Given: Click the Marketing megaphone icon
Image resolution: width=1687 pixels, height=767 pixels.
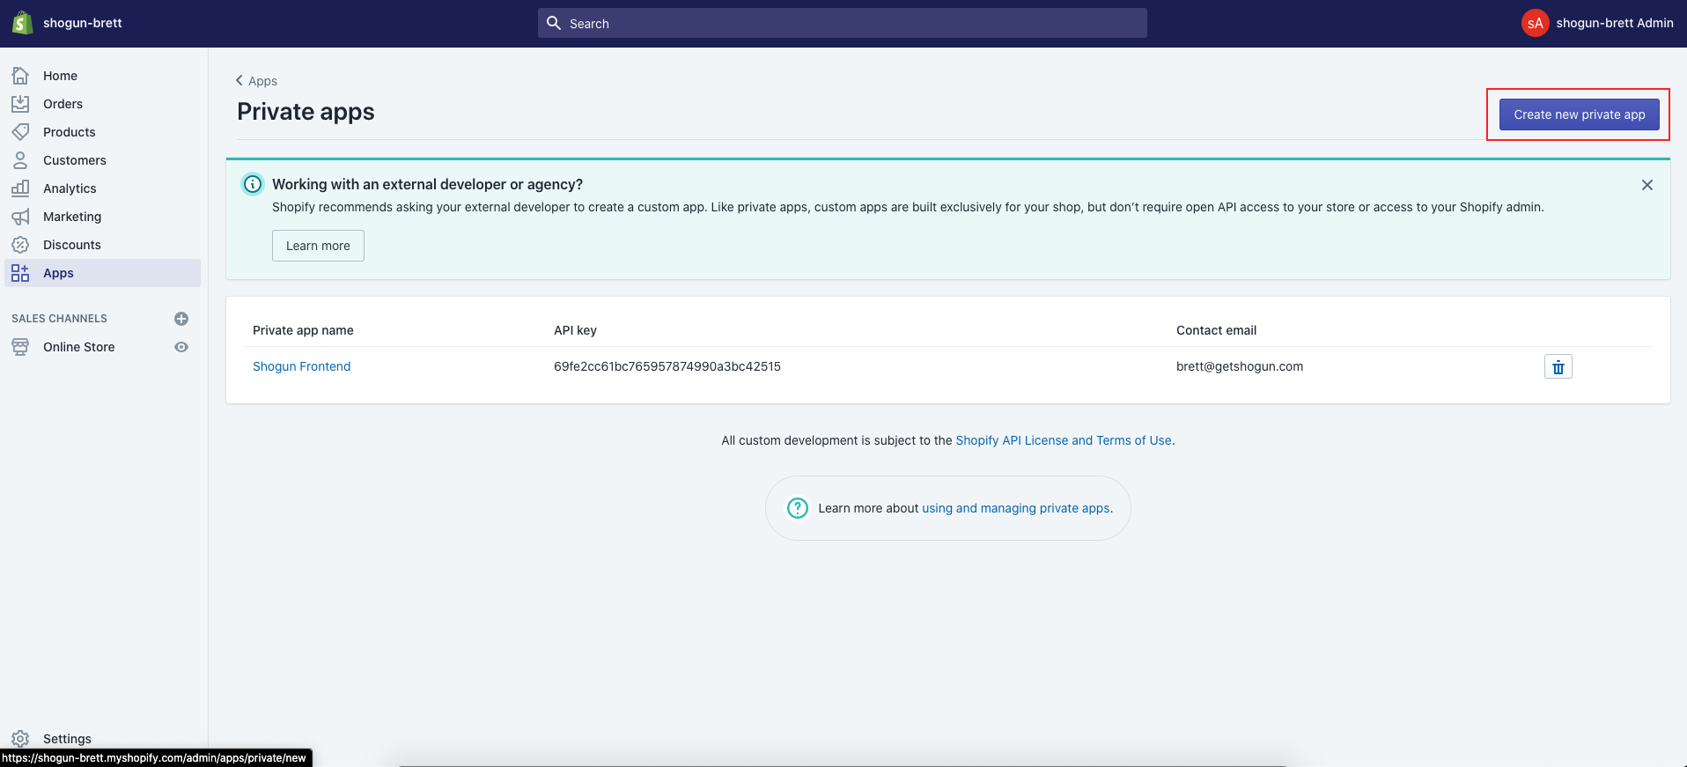Looking at the screenshot, I should (x=20, y=217).
